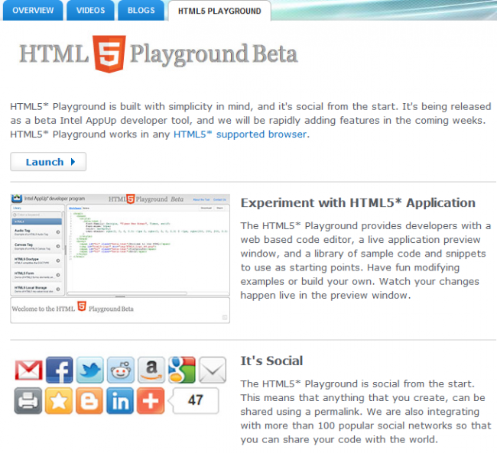Select the HTML5 Playground tab
Viewport: 497px width, 453px height.
point(219,11)
